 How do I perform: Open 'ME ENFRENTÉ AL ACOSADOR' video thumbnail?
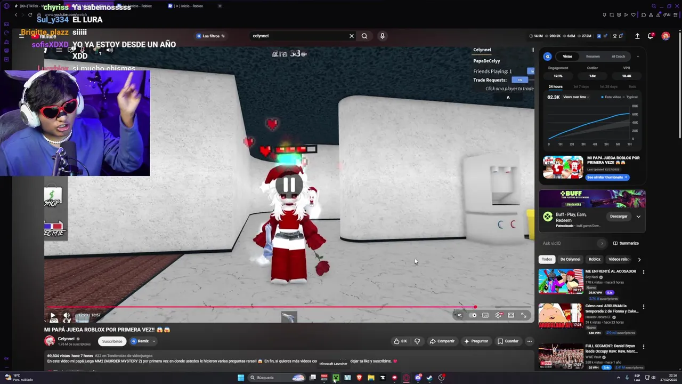point(561,281)
